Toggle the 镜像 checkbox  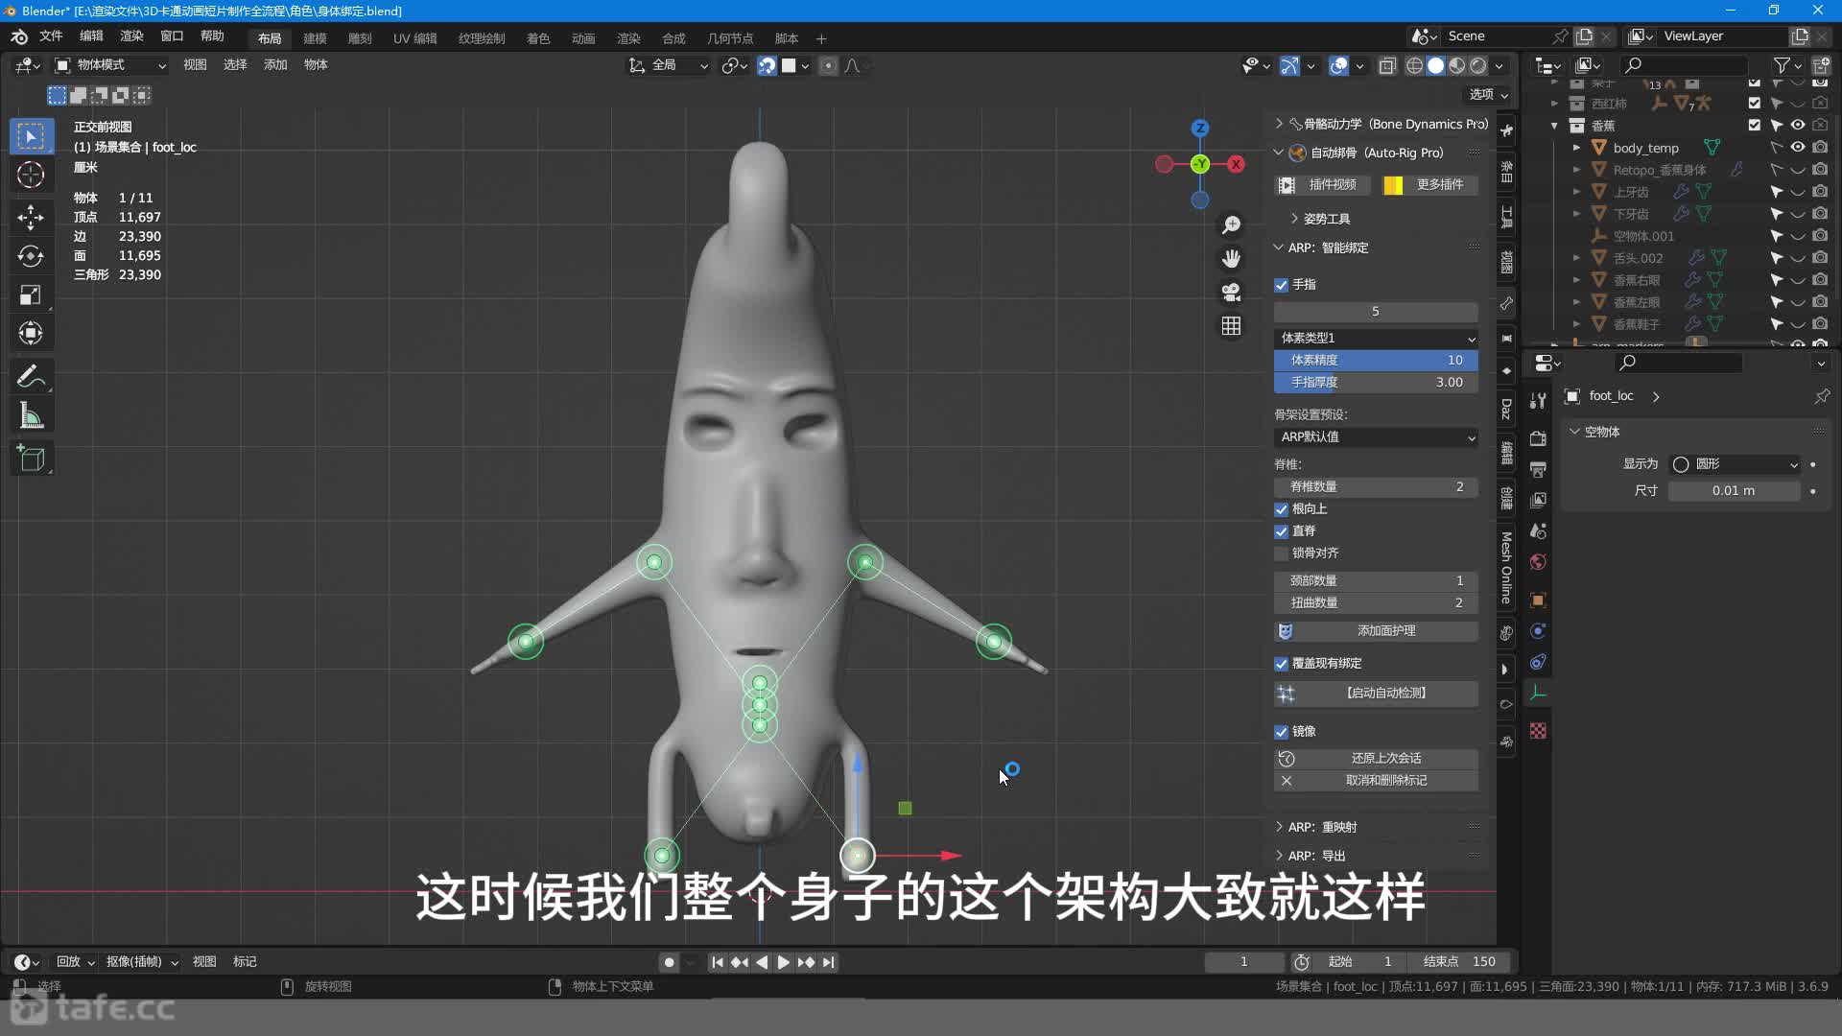[x=1281, y=732]
